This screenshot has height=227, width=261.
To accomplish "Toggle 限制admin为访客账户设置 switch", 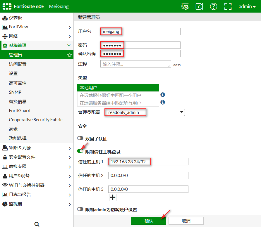I will [x=80, y=209].
